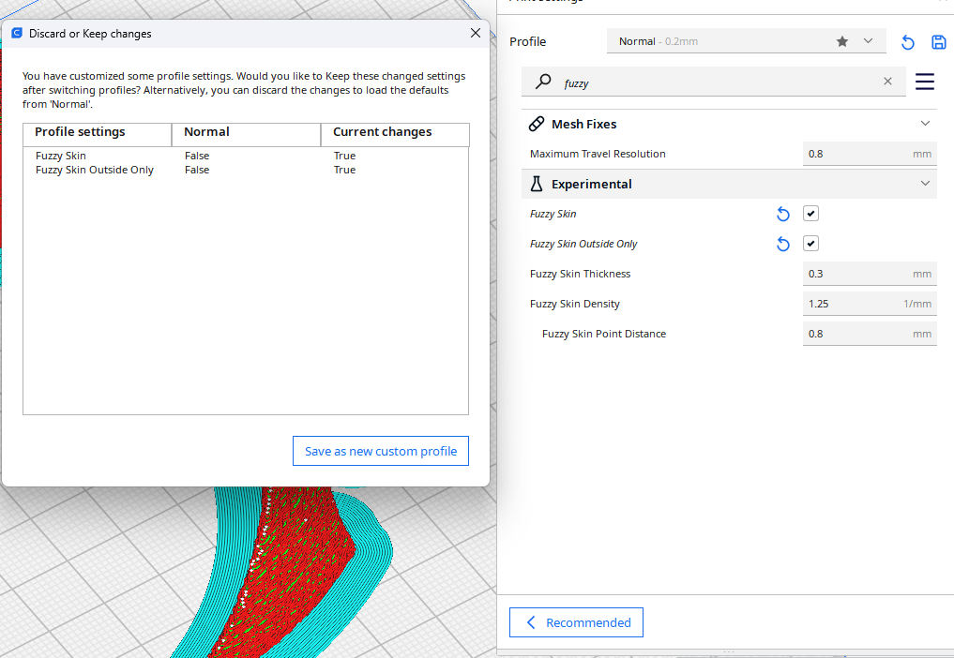This screenshot has height=658, width=954.
Task: Click the reset arrow next to Fuzzy Skin
Action: (783, 214)
